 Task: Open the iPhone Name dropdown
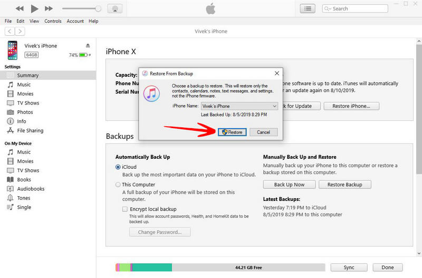[239, 106]
